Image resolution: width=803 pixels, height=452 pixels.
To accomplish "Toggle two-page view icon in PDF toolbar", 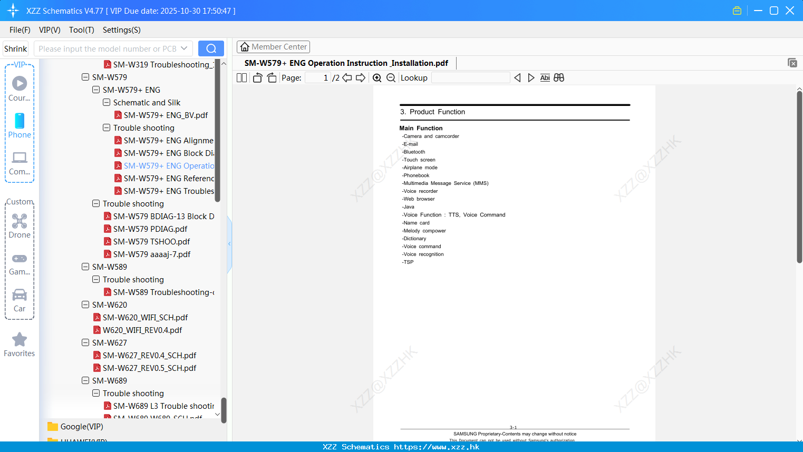I will click(242, 77).
